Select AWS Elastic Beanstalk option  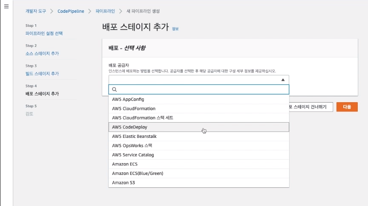199,136
